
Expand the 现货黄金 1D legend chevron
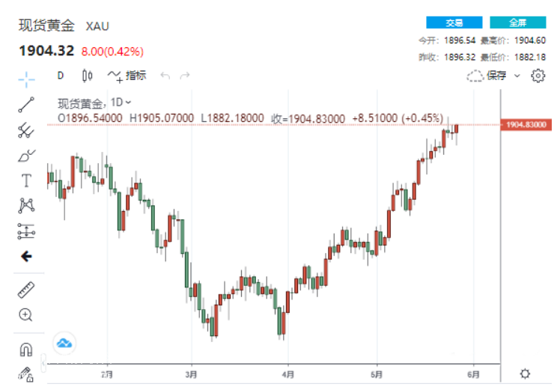coord(128,102)
